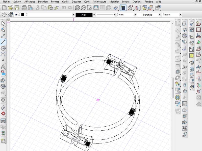Choose the Text tool (letter A)
The height and width of the screenshot is (151, 202).
coord(3,67)
